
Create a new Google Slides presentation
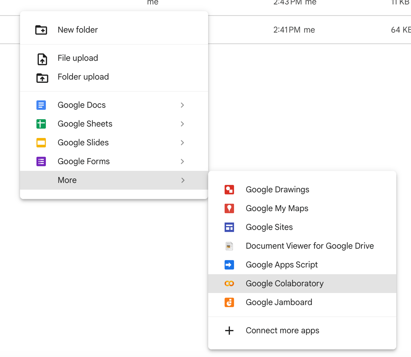tap(114, 143)
